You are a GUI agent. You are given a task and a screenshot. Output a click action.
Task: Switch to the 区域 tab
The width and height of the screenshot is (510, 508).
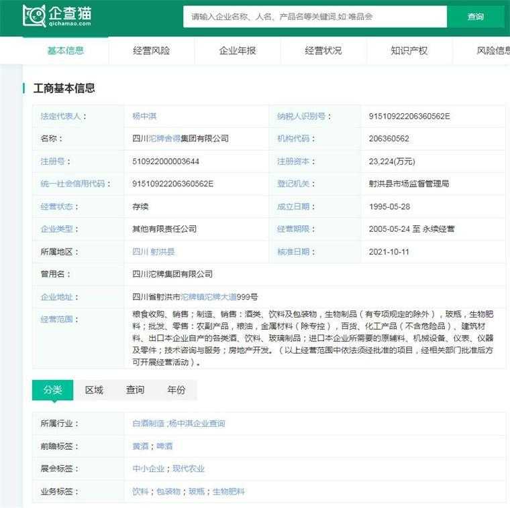coord(94,390)
